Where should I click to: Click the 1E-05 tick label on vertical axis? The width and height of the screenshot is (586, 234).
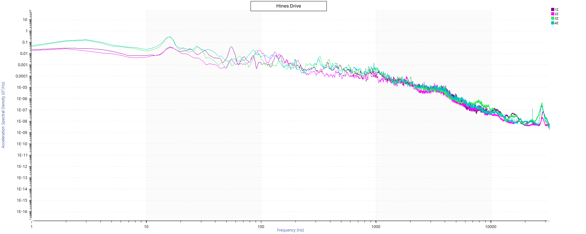click(x=22, y=88)
